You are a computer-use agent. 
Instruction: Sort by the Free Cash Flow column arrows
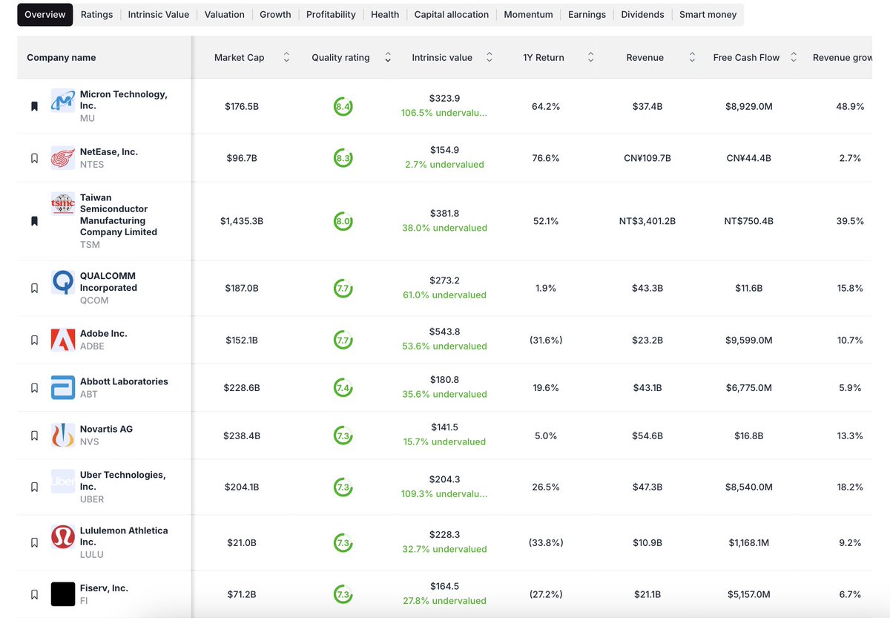pos(794,57)
